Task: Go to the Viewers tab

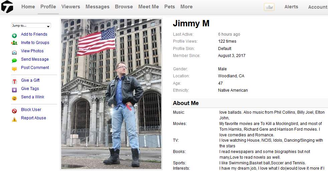Action: [x=71, y=7]
